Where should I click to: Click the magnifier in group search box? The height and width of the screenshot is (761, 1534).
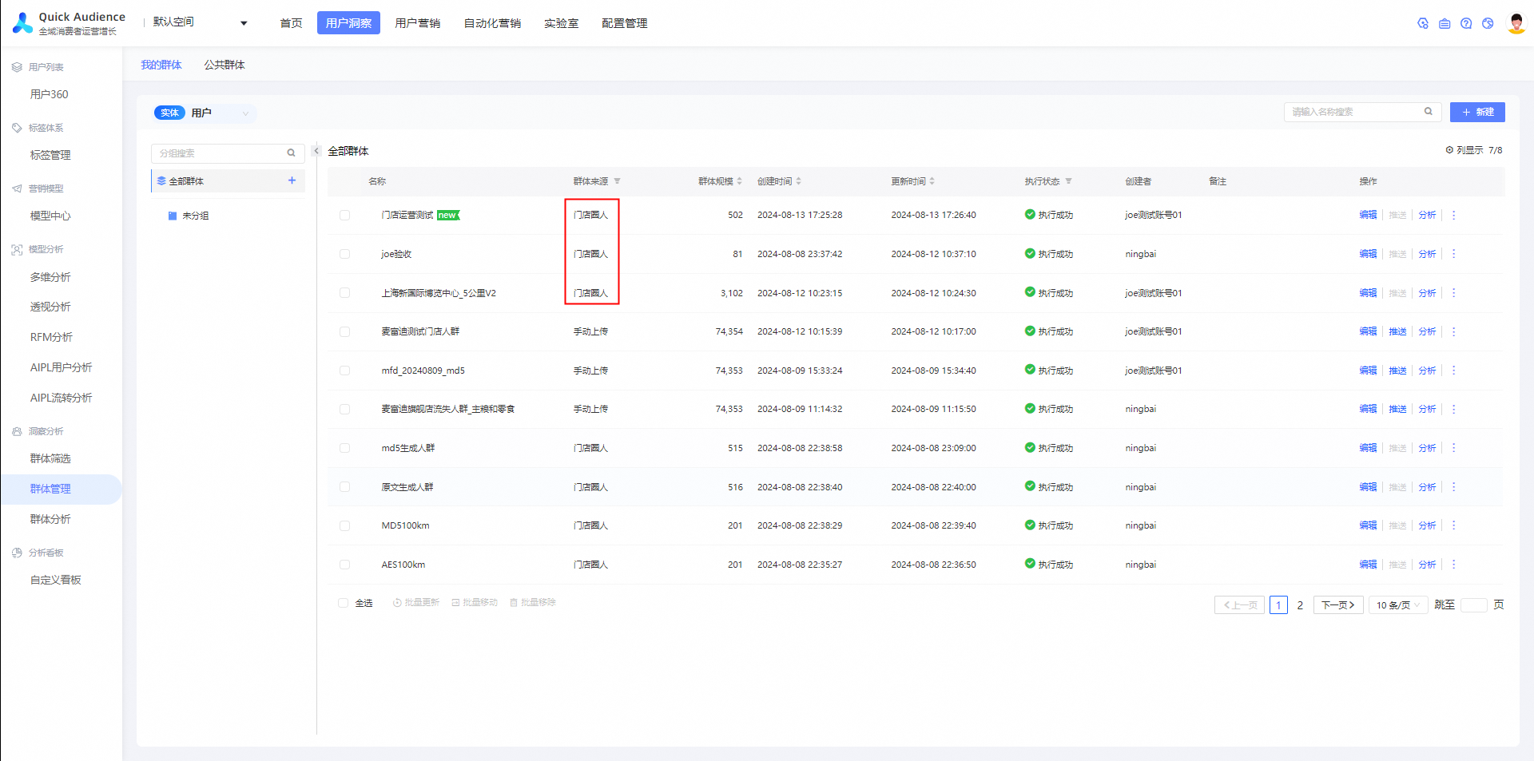coord(291,153)
